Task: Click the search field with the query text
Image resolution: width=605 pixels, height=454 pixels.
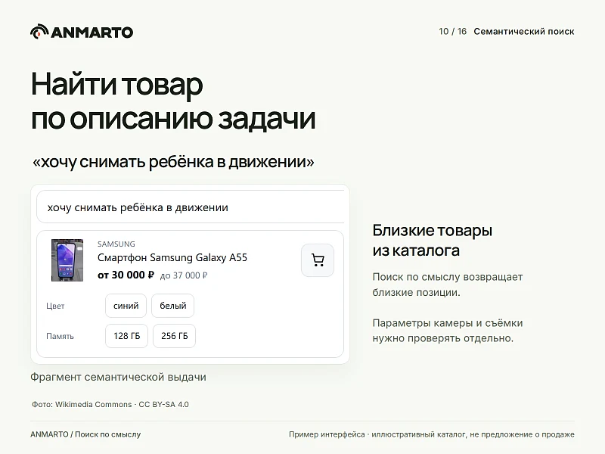Action: point(191,207)
